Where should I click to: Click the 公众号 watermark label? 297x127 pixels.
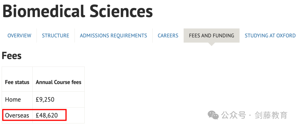pos(234,115)
